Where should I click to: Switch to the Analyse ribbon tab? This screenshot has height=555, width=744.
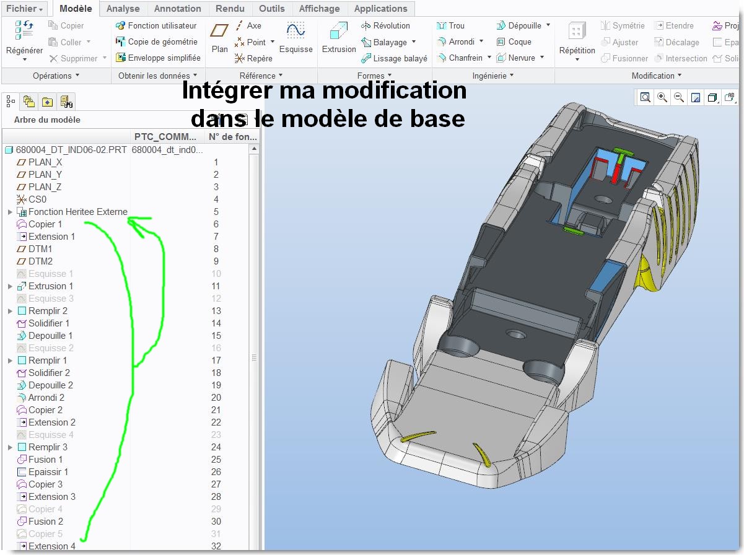coord(123,9)
